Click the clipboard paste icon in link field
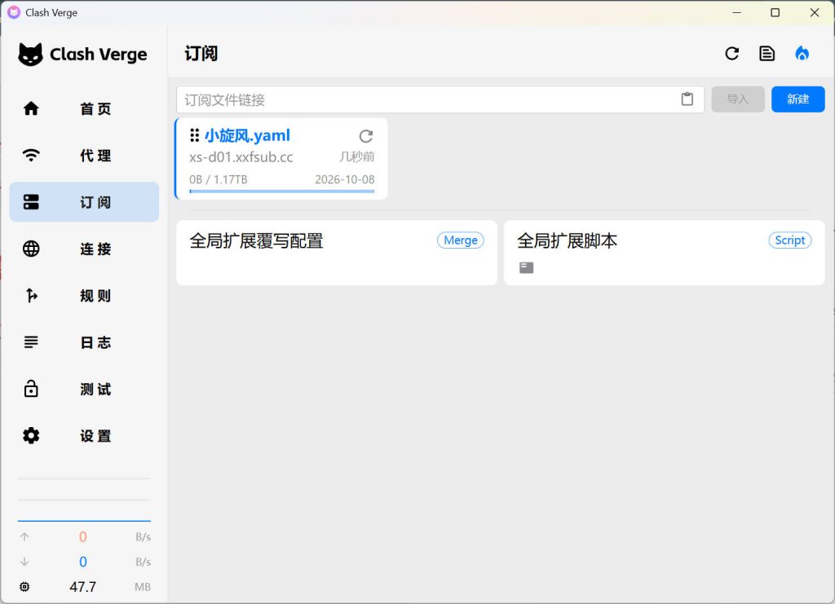 point(687,99)
